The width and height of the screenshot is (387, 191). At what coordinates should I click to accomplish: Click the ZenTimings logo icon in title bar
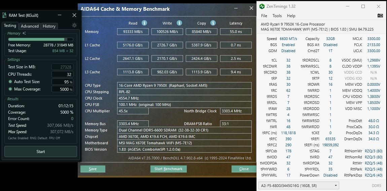coord(262,6)
